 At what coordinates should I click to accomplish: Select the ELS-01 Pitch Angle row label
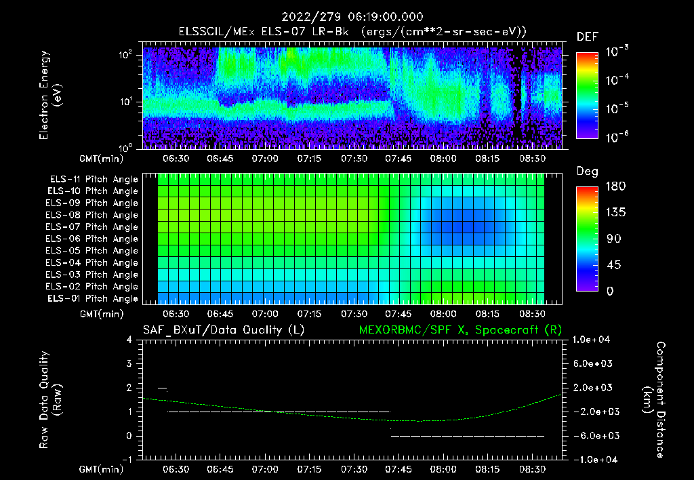click(93, 298)
